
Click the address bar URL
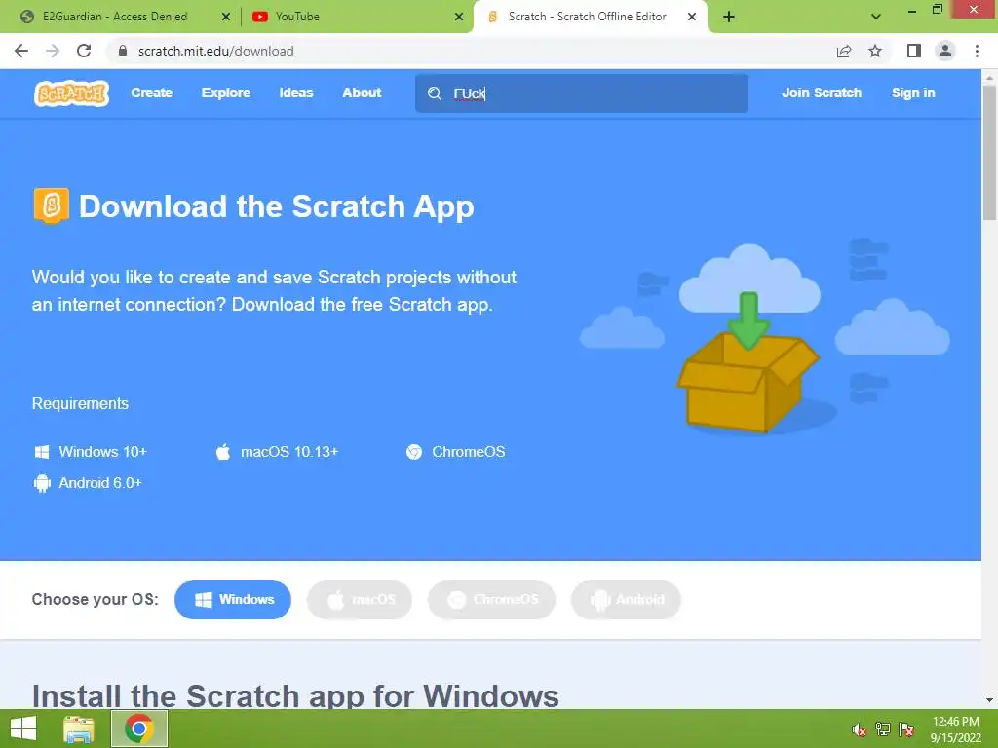[215, 51]
